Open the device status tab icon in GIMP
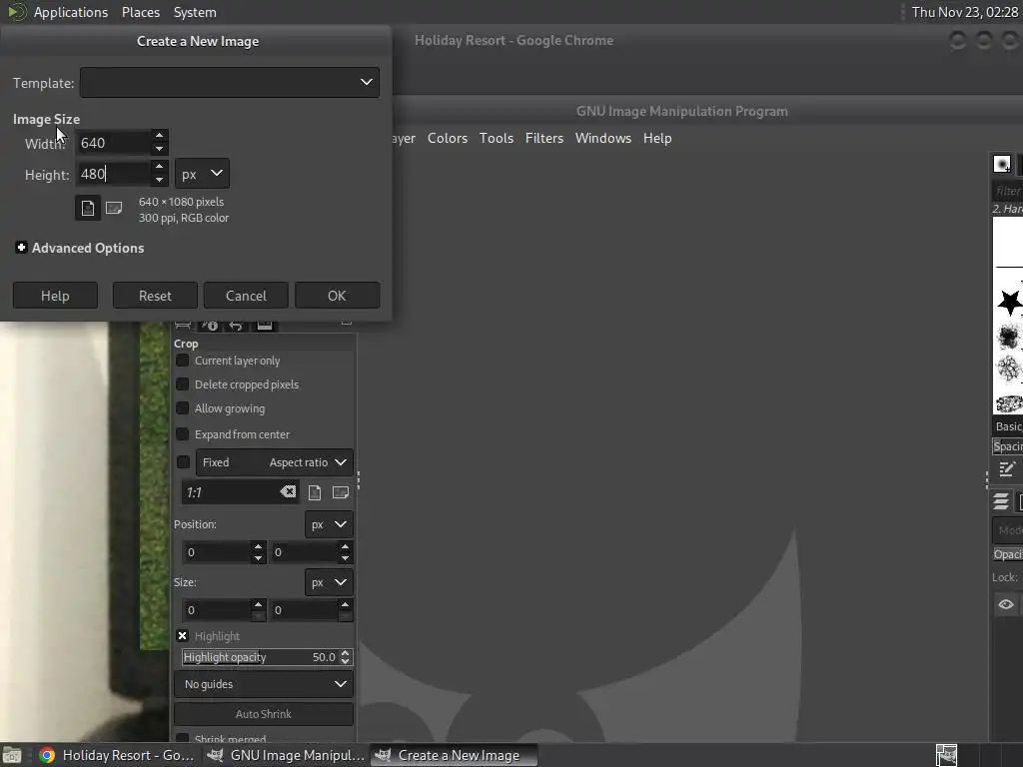Screen dimensions: 1023x767 tap(210, 325)
